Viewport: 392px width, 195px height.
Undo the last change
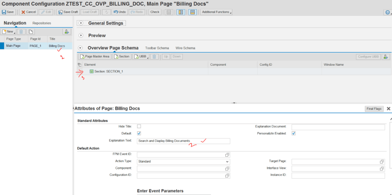[x=119, y=12]
